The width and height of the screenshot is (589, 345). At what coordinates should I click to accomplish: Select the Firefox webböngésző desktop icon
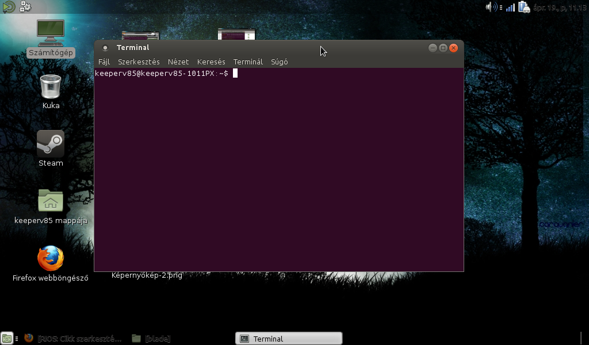pos(51,264)
